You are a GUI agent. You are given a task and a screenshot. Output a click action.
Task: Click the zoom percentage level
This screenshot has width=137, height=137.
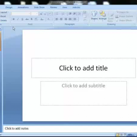130,135
